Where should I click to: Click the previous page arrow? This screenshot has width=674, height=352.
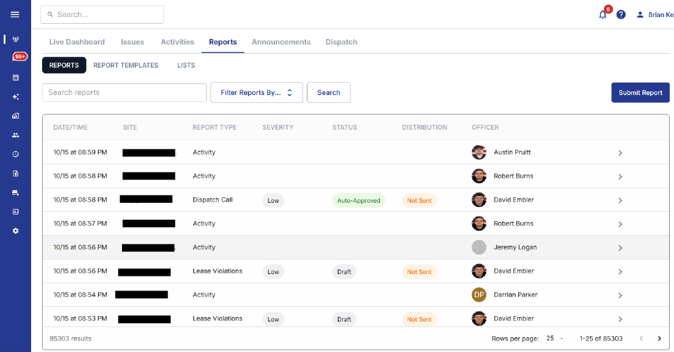tap(641, 339)
